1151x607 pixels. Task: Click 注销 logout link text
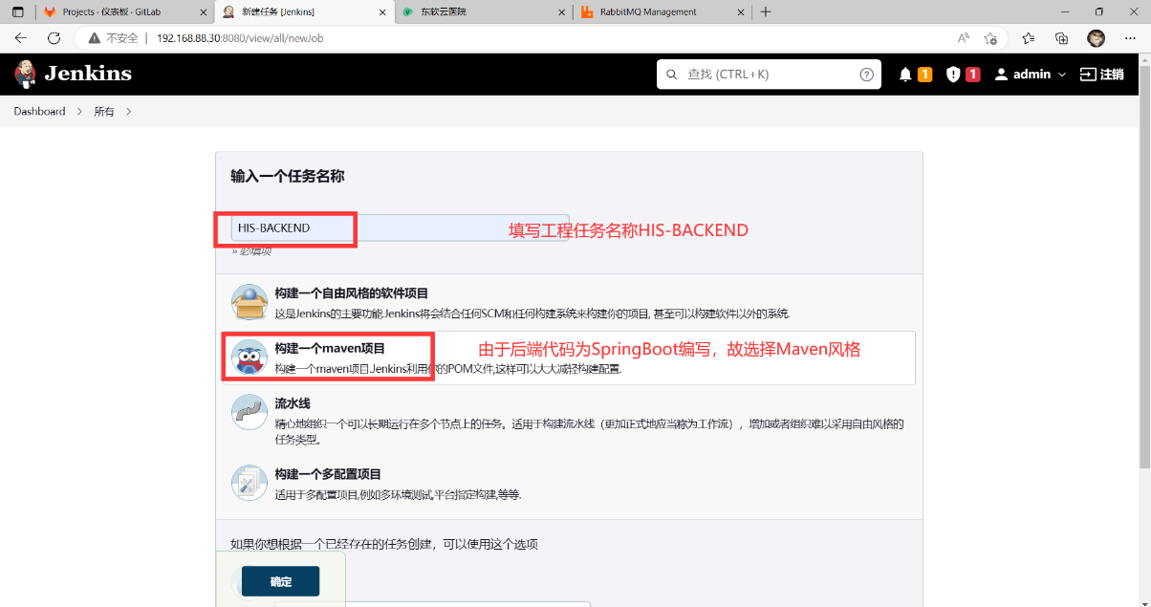pyautogui.click(x=1112, y=75)
